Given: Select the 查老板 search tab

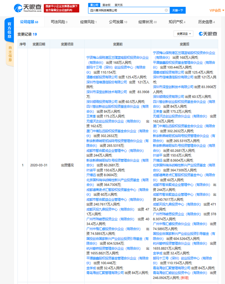Looking at the screenshot, I should point(106,5).
